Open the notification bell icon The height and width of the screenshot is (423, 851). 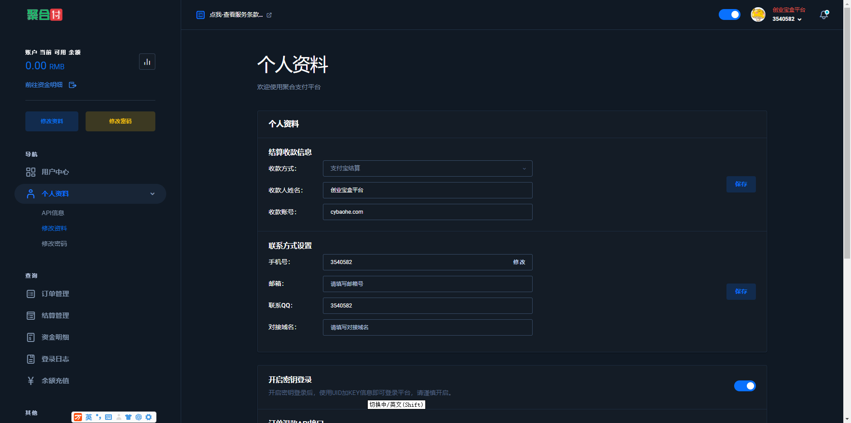(824, 14)
